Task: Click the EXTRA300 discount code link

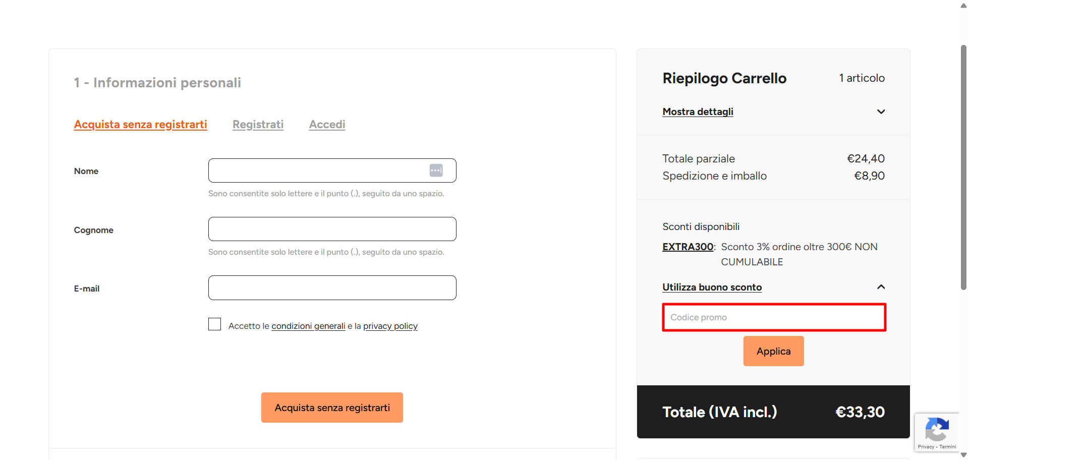Action: click(x=688, y=247)
